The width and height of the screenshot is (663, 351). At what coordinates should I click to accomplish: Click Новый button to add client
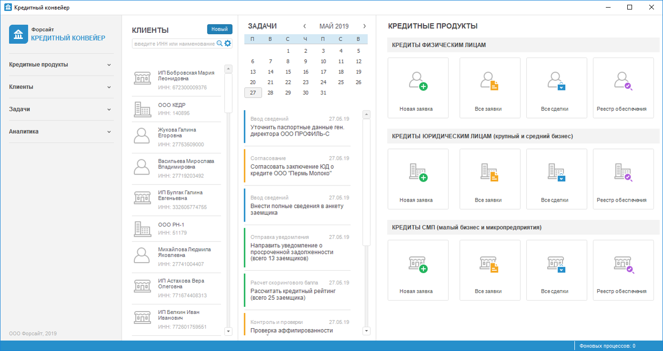(220, 29)
